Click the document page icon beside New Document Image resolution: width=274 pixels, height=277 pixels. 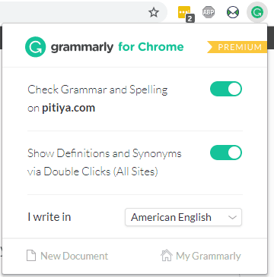31,256
